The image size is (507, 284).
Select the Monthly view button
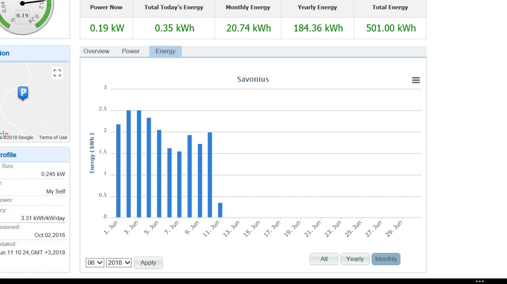(386, 259)
